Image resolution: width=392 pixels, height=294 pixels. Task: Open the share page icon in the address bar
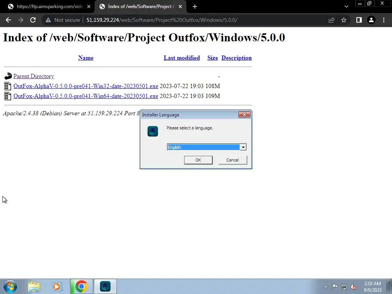point(332,20)
